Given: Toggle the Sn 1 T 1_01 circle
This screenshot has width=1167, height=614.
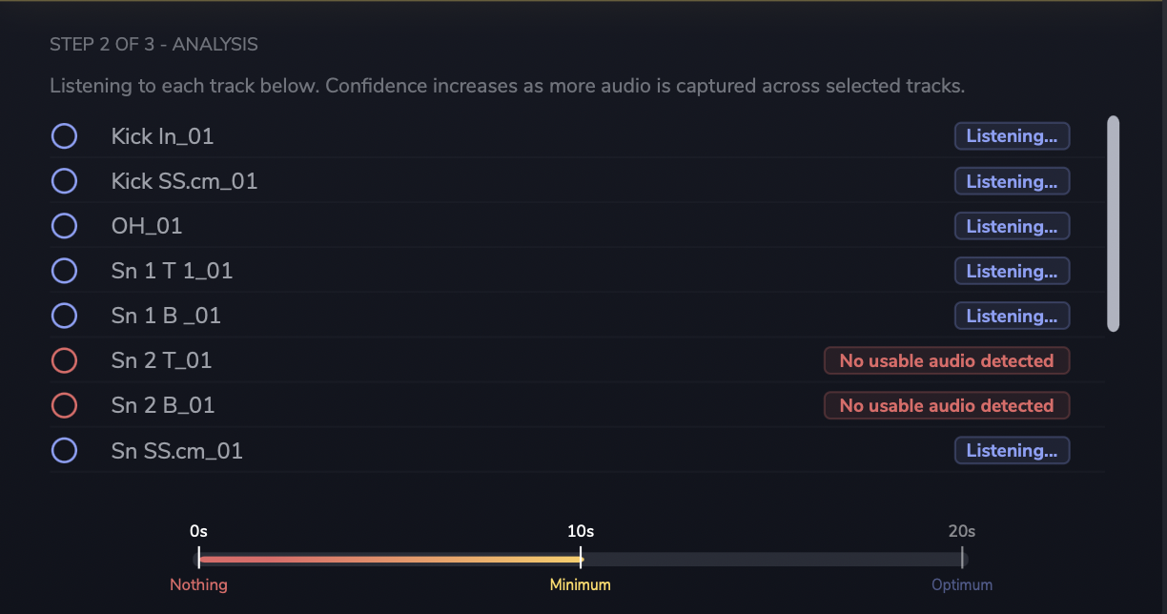Looking at the screenshot, I should [64, 271].
